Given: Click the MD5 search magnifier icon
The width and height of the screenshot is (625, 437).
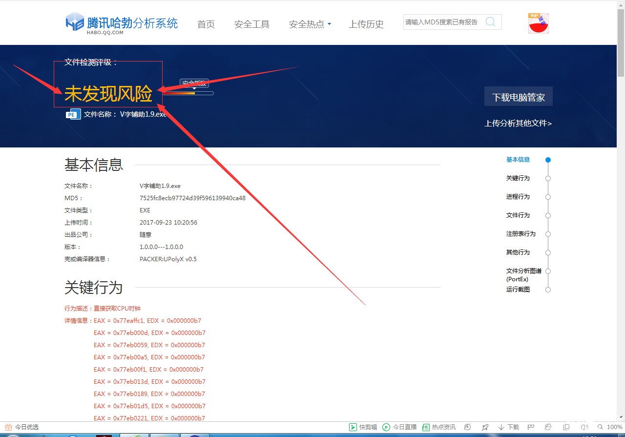Looking at the screenshot, I should point(490,22).
